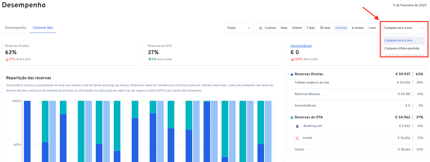Click the date 11 de Fevereiro de 2025
The height and width of the screenshot is (162, 430).
(x=410, y=5)
